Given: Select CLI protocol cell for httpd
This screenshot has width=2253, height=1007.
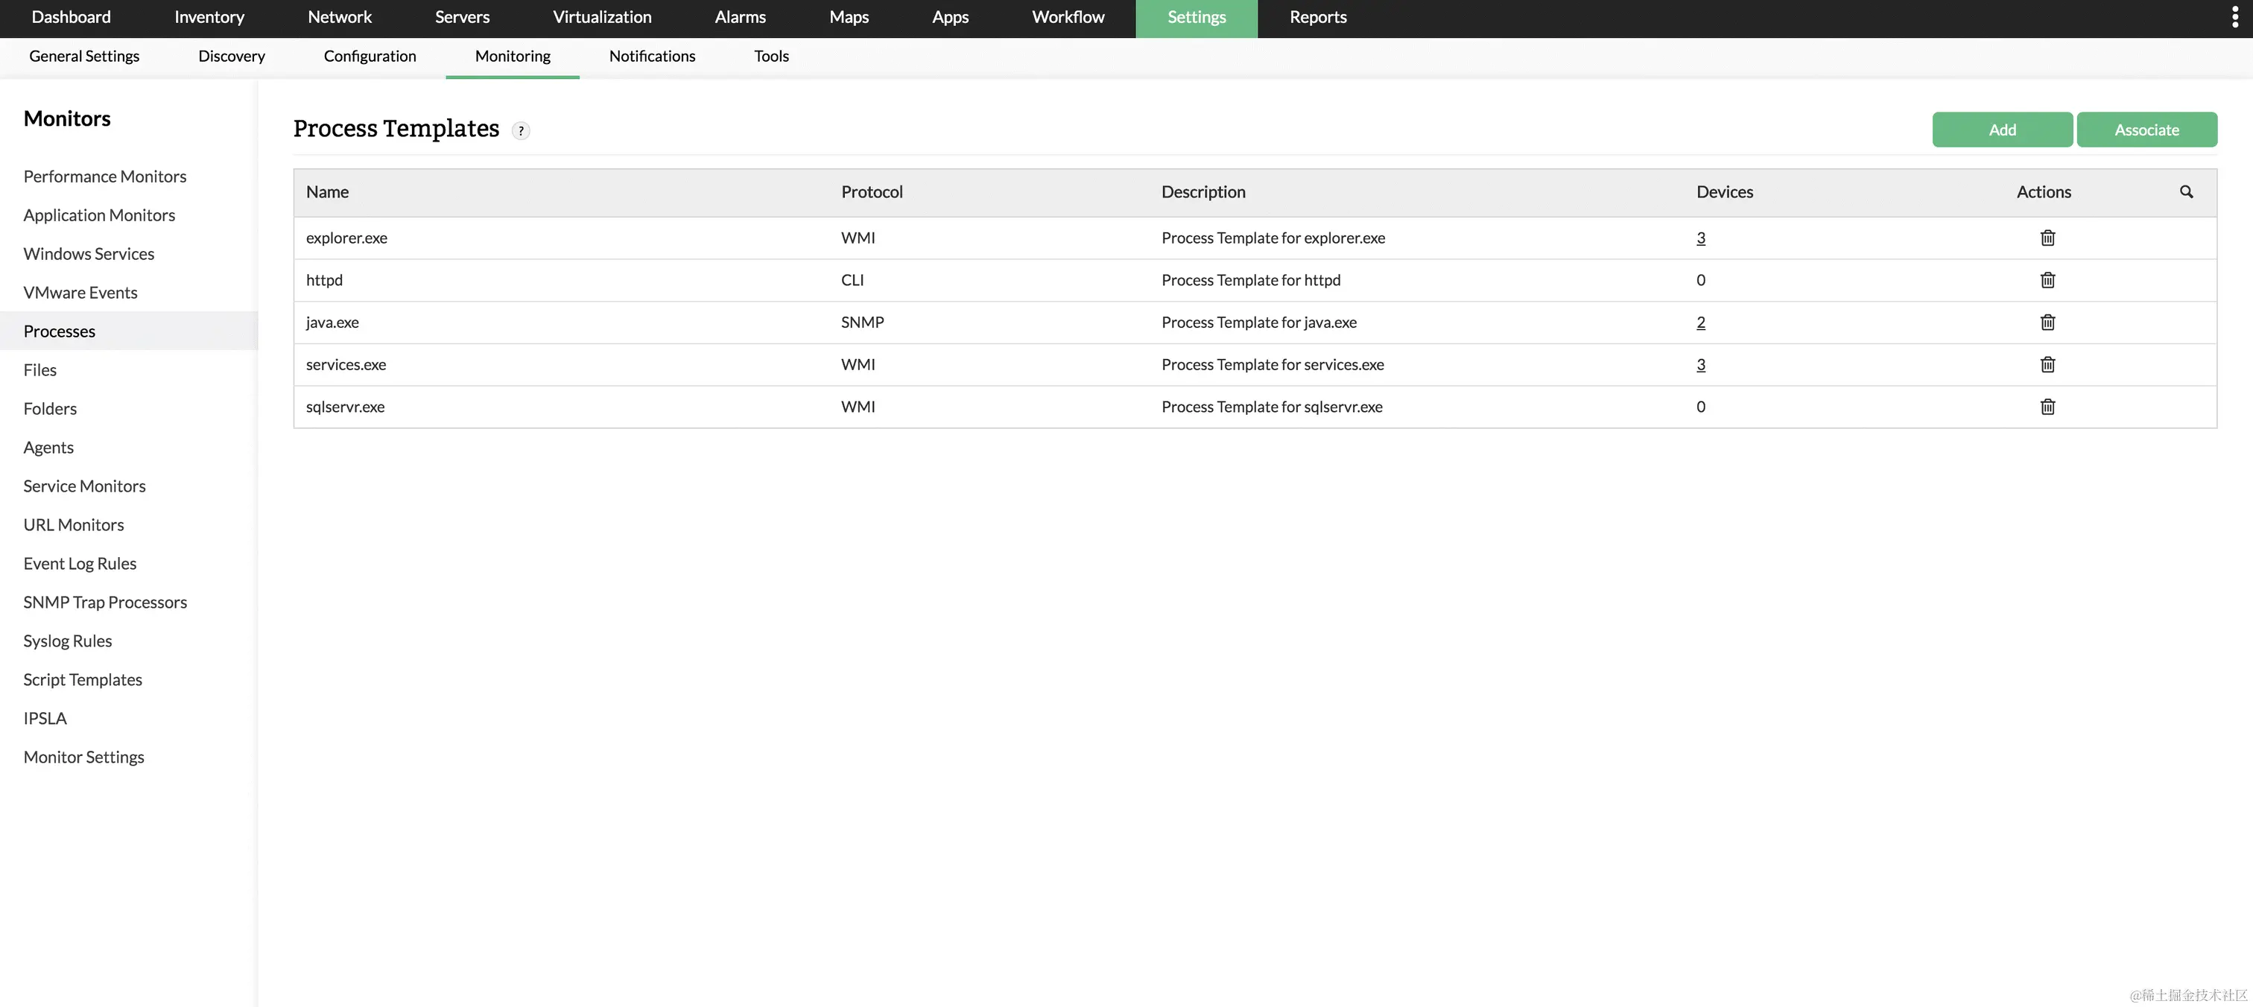Looking at the screenshot, I should (x=852, y=280).
